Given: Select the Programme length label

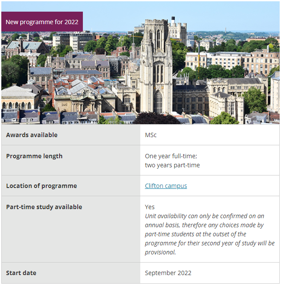Looking at the screenshot, I should 34,156.
